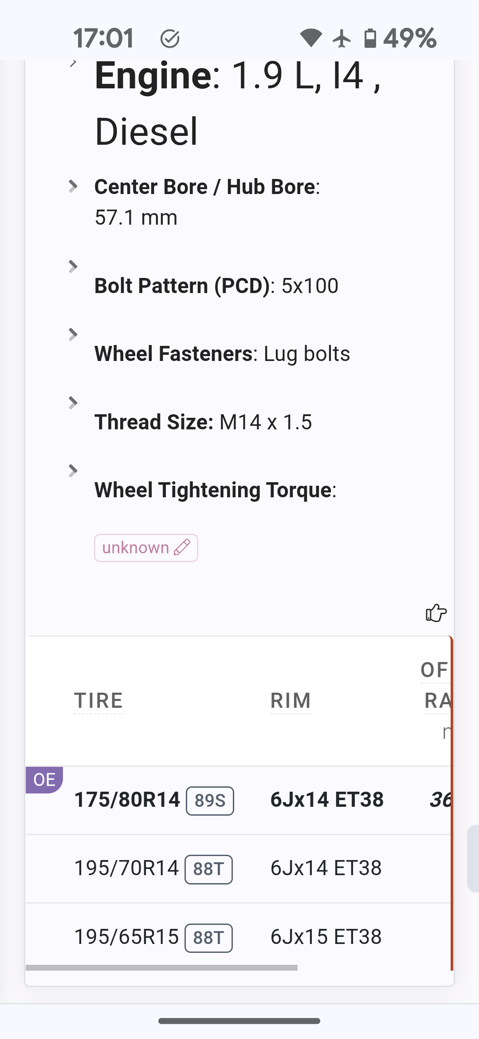Expand the Wheel Tightening Torque chevron
Viewport: 479px width, 1039px height.
coord(73,471)
